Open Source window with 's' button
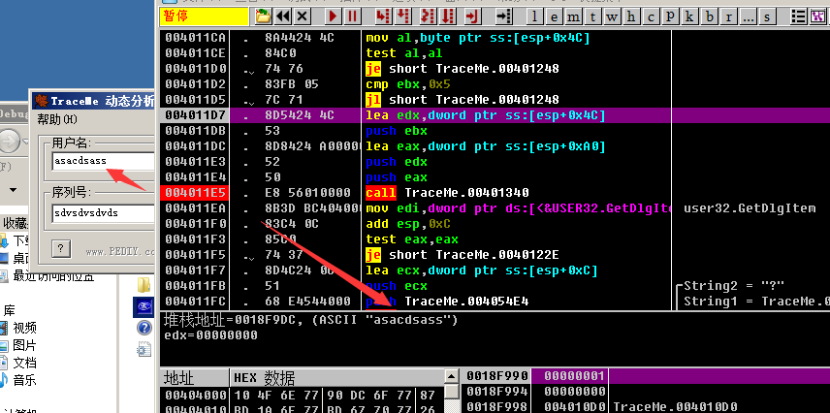830x413 pixels. tap(768, 16)
